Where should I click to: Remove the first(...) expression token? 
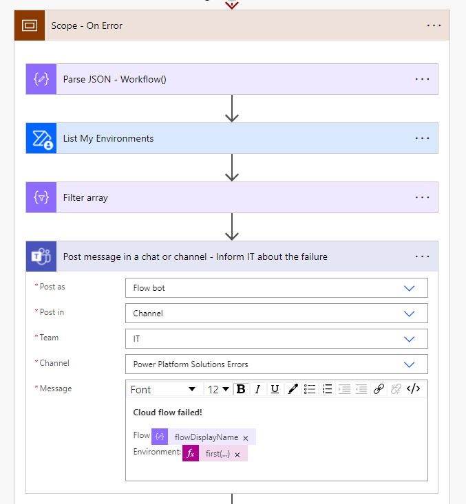(x=237, y=454)
